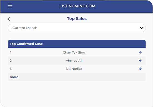The height and width of the screenshot is (107, 153).
Task: Click the down arrow beside Siti Norliza
Action: pos(140,69)
